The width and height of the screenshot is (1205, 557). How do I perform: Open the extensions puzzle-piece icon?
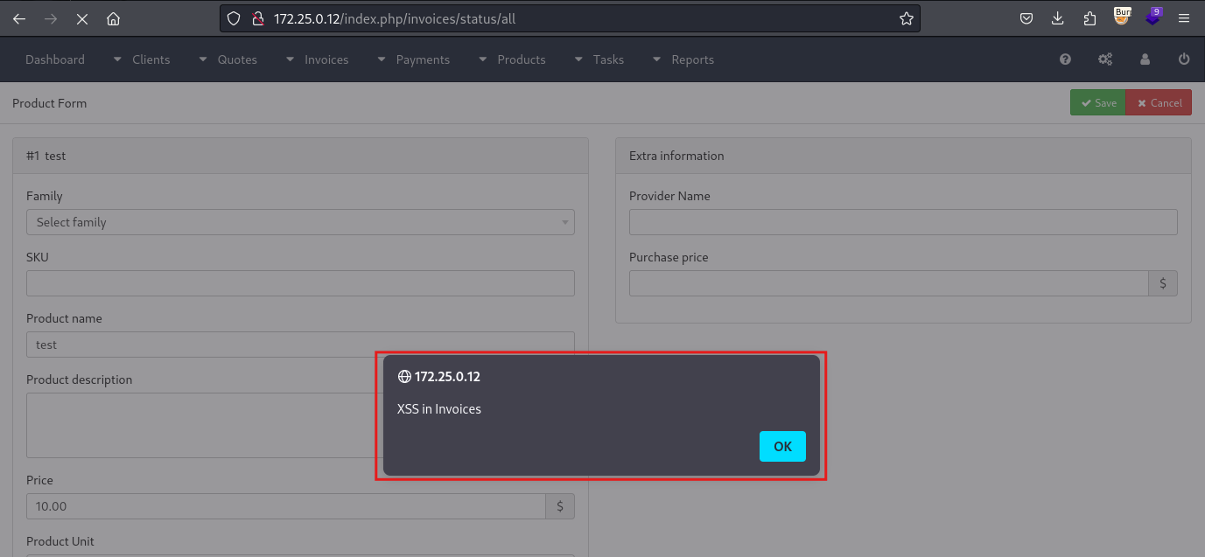coord(1089,17)
